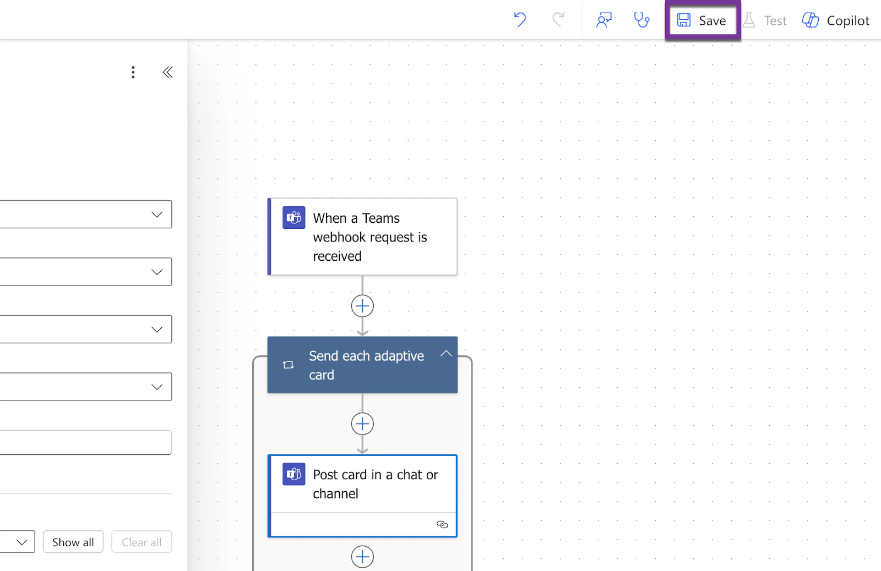Select the Send each adaptive card loop
This screenshot has width=881, height=571.
tap(362, 365)
